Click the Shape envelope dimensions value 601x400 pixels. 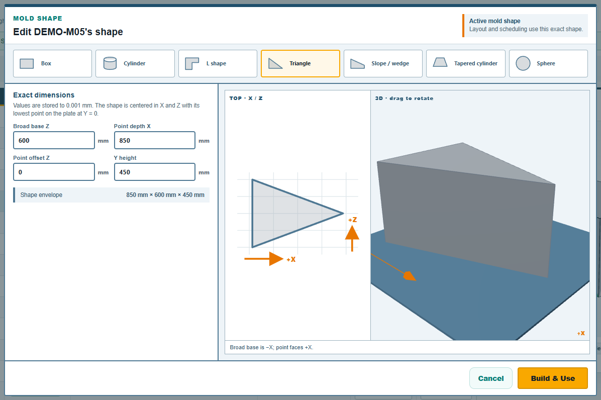pos(165,195)
